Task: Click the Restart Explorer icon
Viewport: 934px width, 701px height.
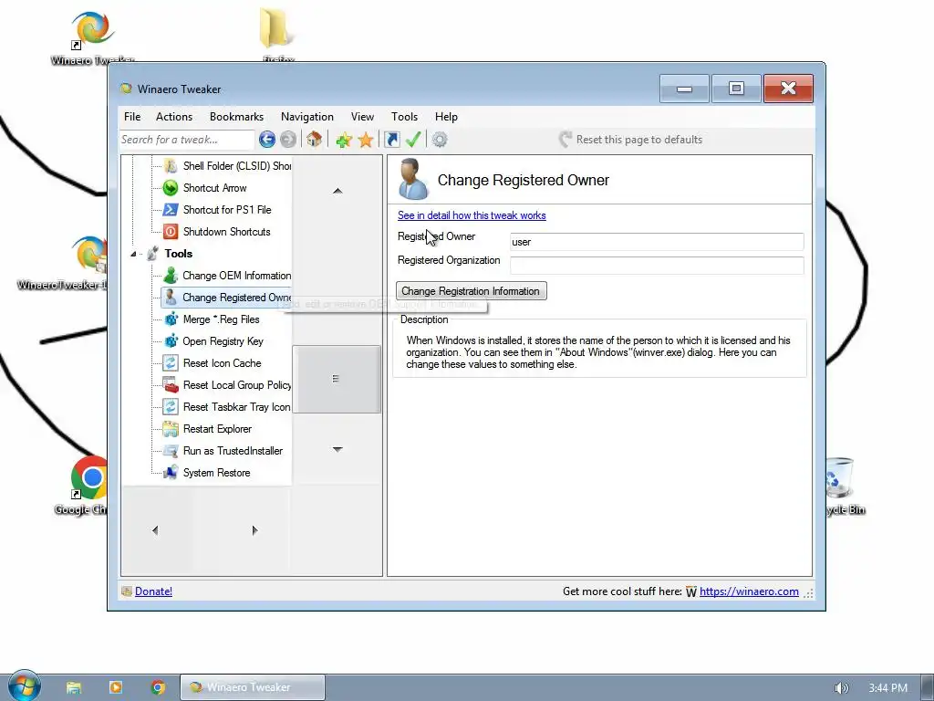Action: [171, 429]
